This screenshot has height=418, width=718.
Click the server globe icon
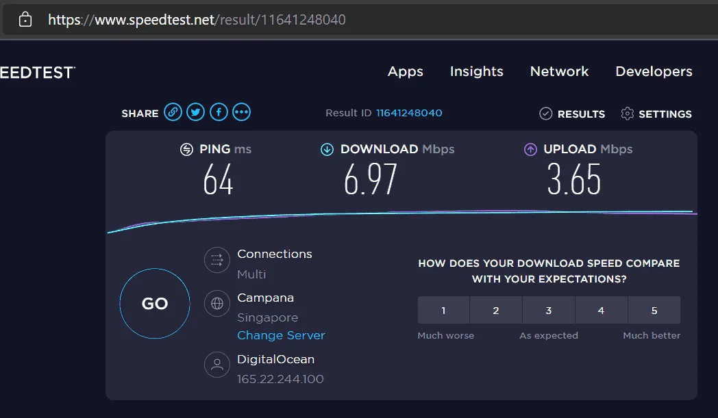[x=217, y=303]
